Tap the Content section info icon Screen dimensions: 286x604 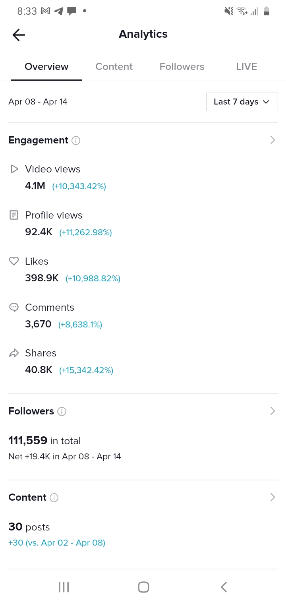[54, 498]
